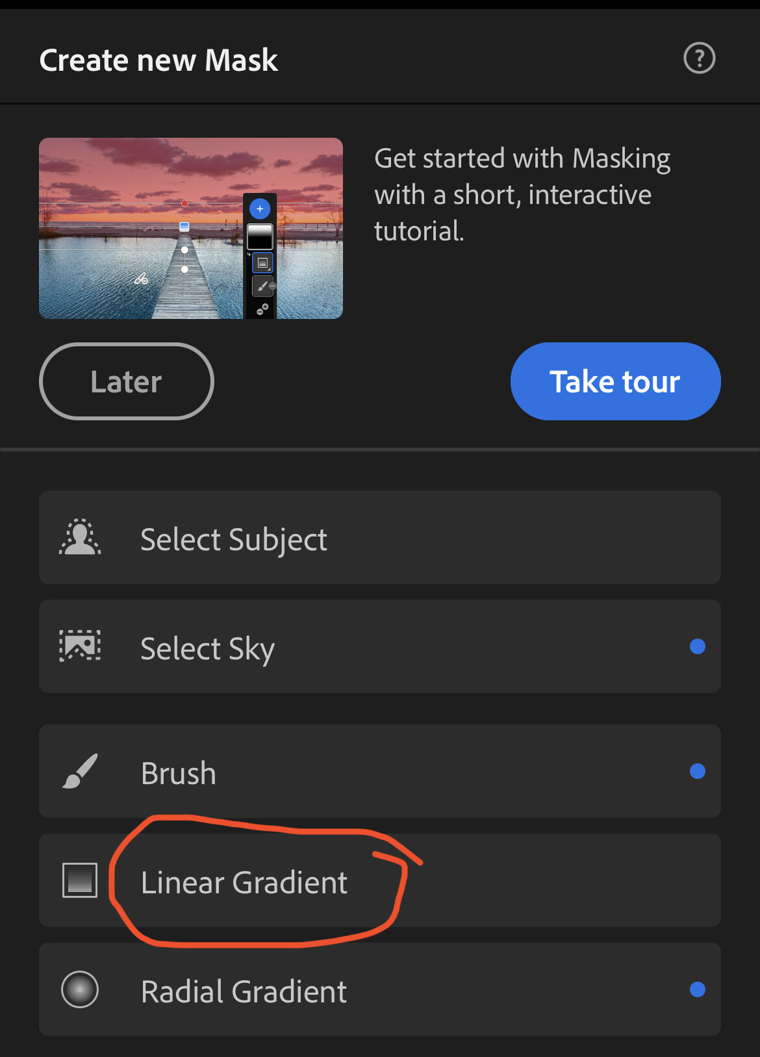Click the gradient swatch in preview toolbar
Image resolution: width=760 pixels, height=1057 pixels.
click(x=260, y=237)
